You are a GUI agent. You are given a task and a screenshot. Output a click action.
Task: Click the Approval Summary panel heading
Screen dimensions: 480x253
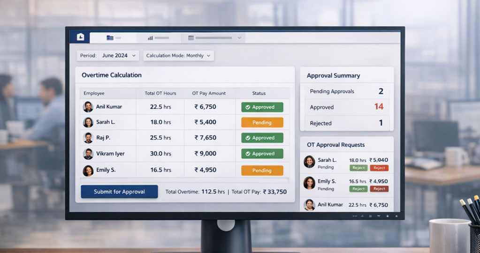pyautogui.click(x=333, y=75)
